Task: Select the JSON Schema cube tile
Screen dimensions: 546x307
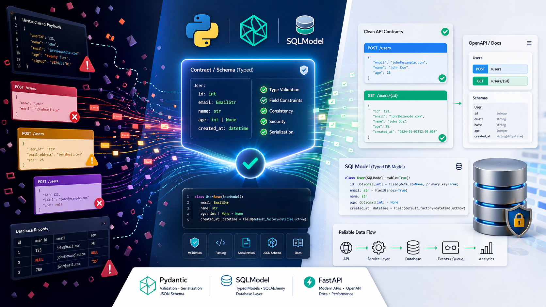Action: (272, 246)
